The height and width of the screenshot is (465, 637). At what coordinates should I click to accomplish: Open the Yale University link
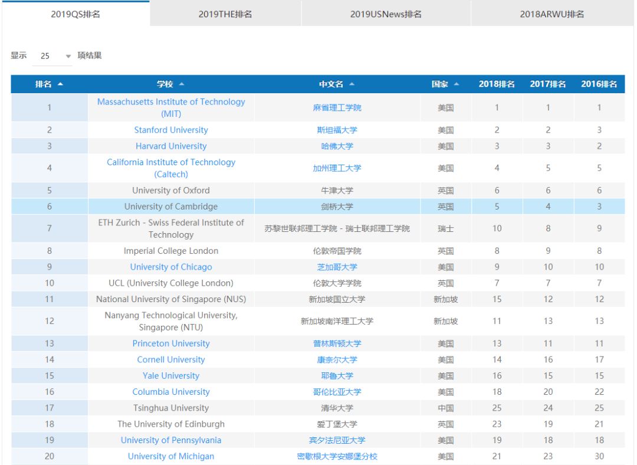click(171, 376)
